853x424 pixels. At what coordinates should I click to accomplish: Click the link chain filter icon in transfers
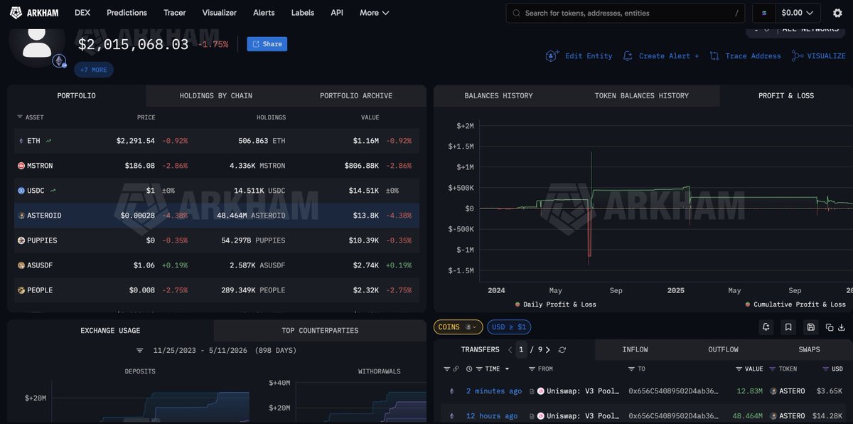pos(456,369)
